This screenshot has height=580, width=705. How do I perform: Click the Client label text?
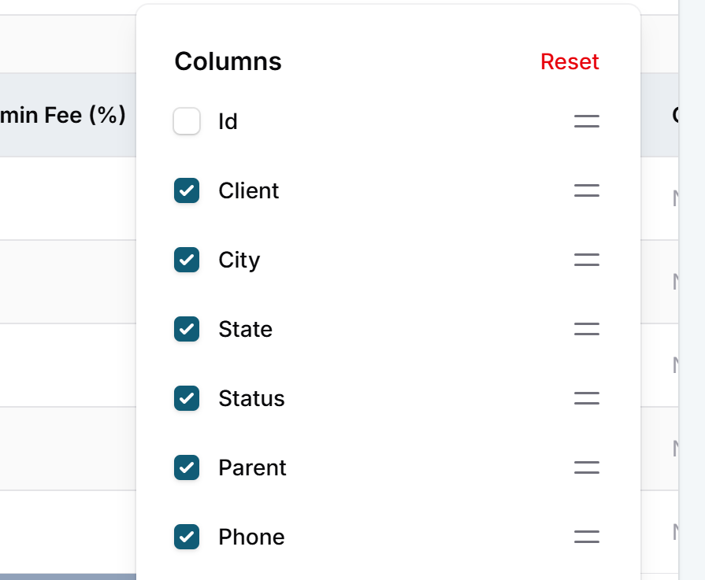249,190
